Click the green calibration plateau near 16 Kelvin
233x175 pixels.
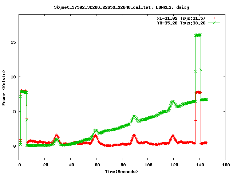[198, 35]
